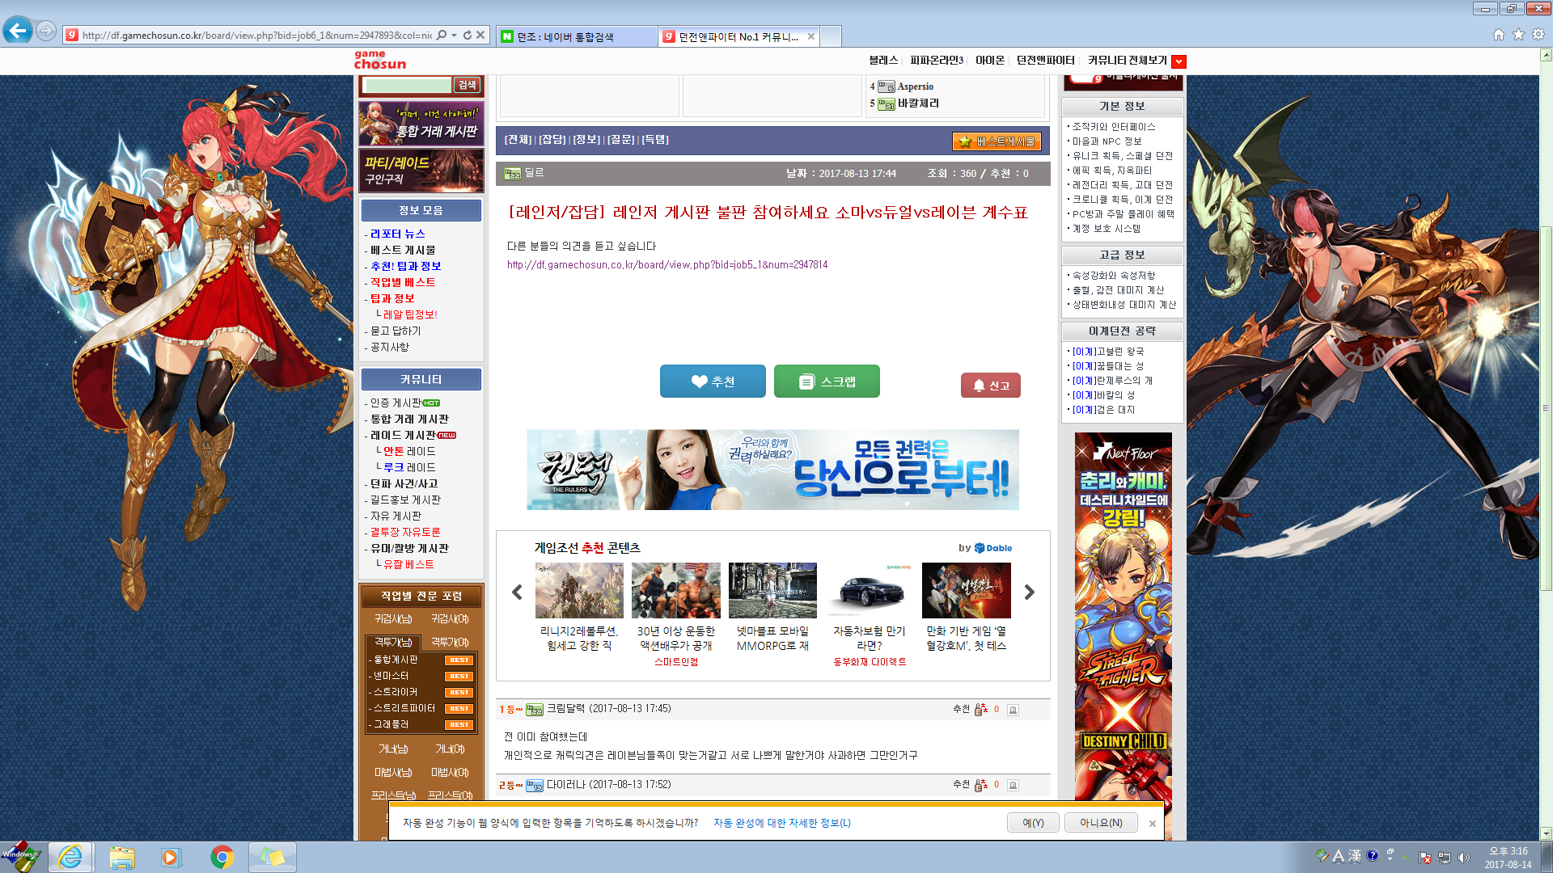Image resolution: width=1553 pixels, height=873 pixels.
Task: Click the red 신고 report bell button
Action: [x=990, y=386]
